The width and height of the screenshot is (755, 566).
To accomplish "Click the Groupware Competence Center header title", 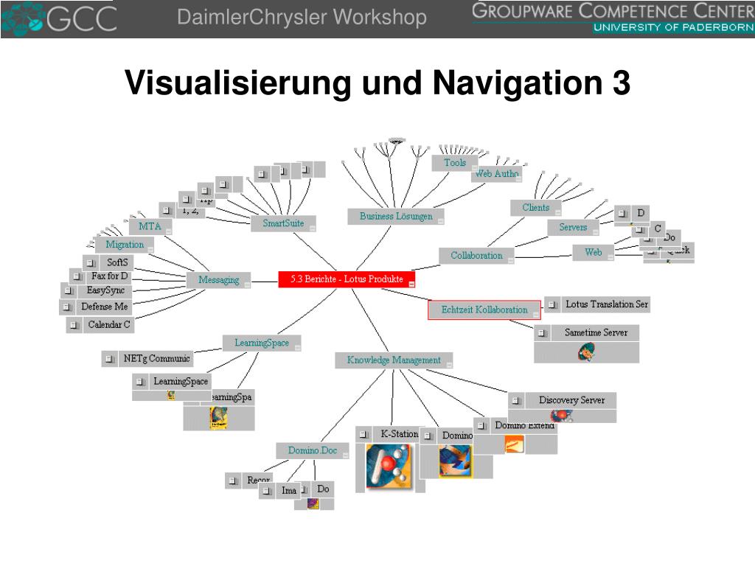I will [x=613, y=12].
